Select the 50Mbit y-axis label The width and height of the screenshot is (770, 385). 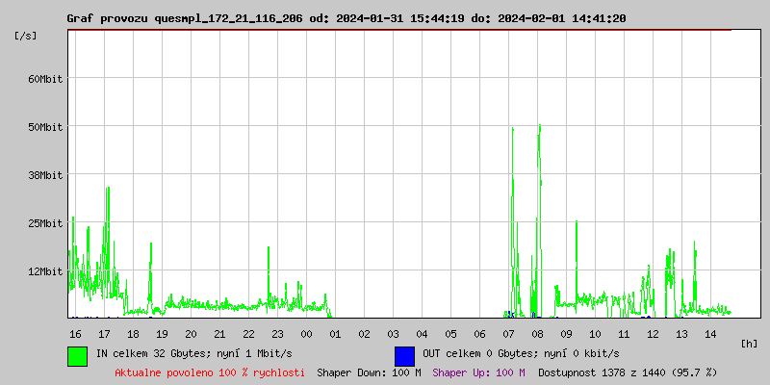(x=45, y=127)
